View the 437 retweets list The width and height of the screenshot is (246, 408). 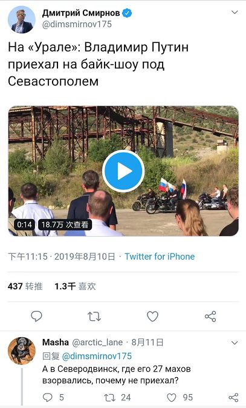coord(25,286)
